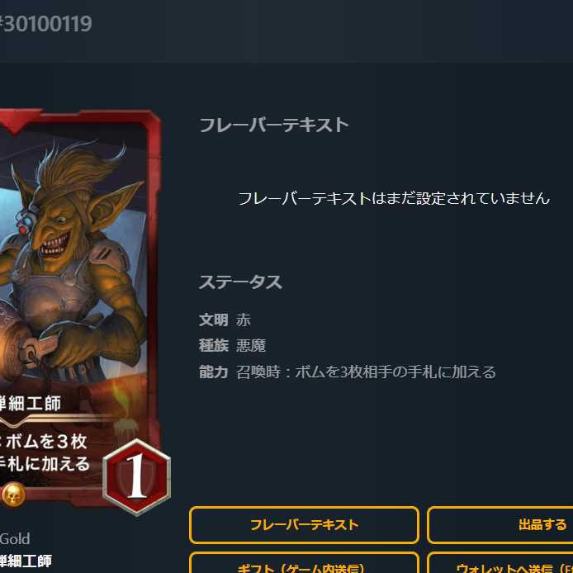This screenshot has height=573, width=573.
Task: Click the card ID #30100119 header
Action: tap(45, 24)
